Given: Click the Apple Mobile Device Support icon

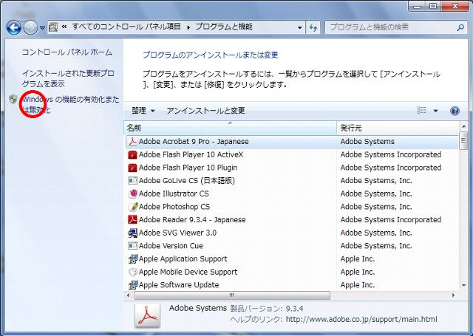Looking at the screenshot, I should pos(133,272).
